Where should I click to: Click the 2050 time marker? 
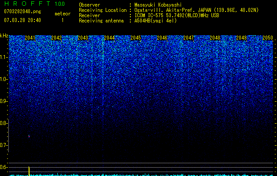[x=268, y=38]
